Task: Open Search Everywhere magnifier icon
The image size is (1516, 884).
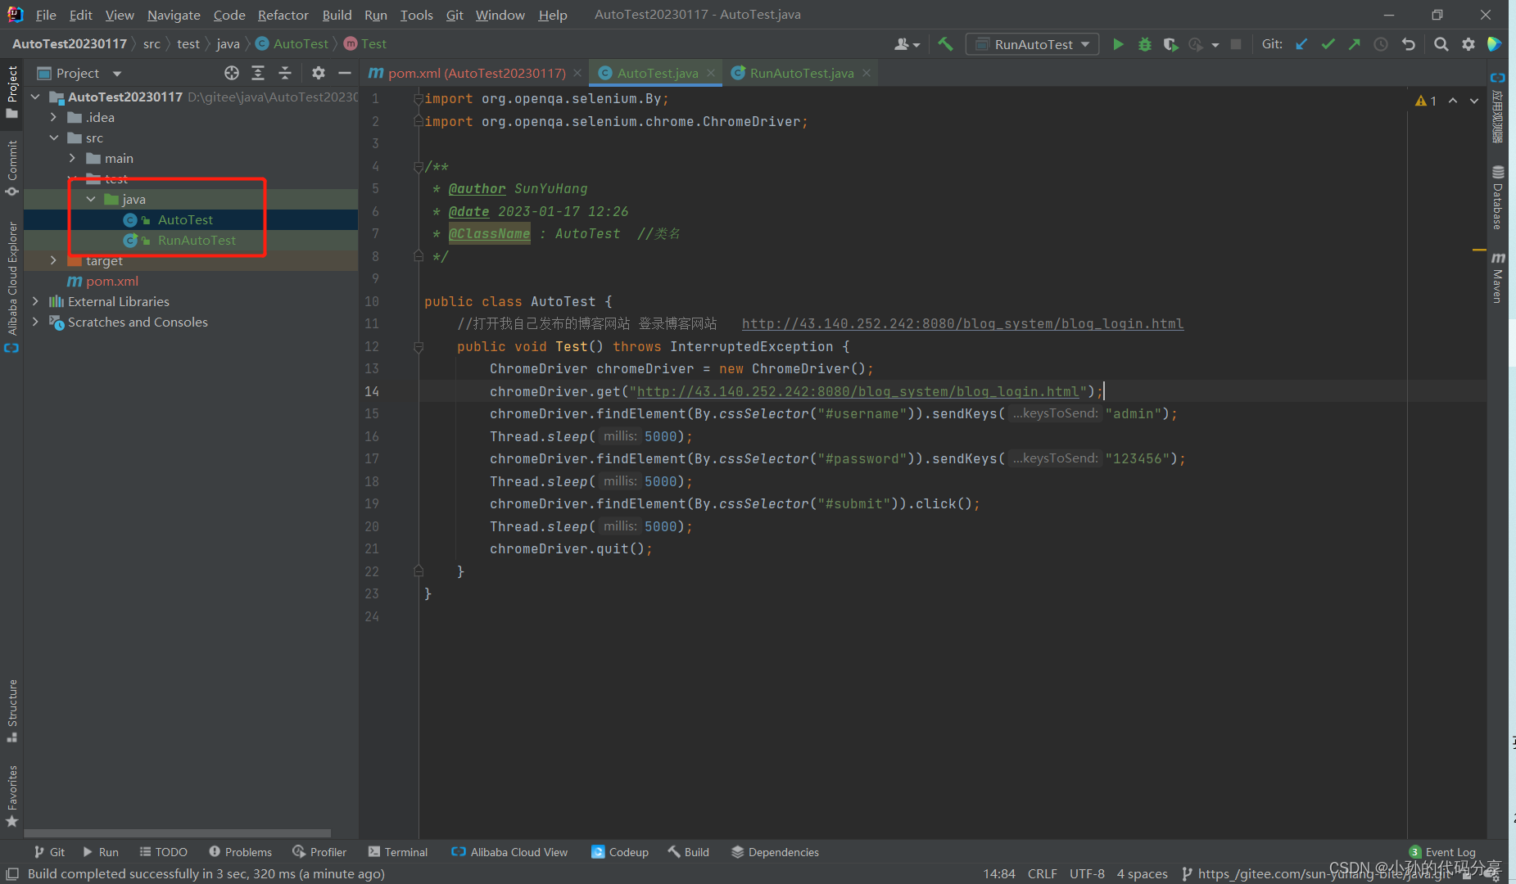Action: (1441, 44)
